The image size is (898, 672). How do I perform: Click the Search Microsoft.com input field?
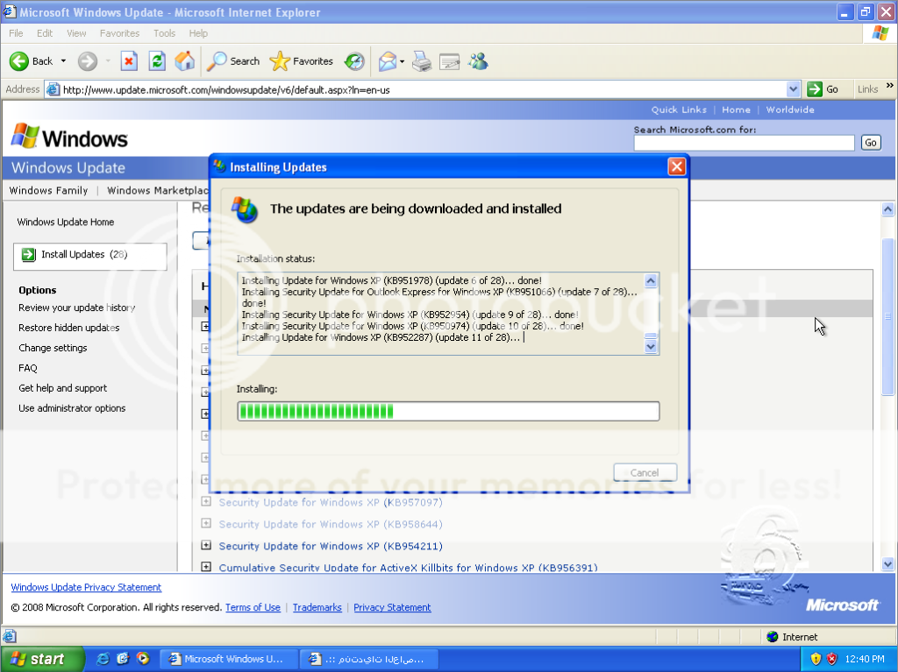tap(744, 143)
